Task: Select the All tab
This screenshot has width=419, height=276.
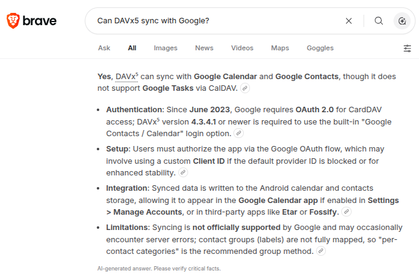Action: tap(132, 48)
